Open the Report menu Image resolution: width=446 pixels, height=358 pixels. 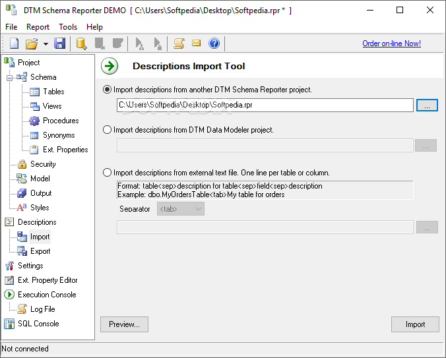tap(38, 27)
